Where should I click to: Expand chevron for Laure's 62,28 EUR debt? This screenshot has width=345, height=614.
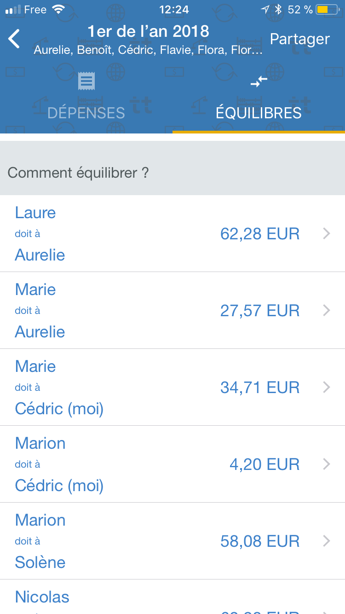coord(327,234)
